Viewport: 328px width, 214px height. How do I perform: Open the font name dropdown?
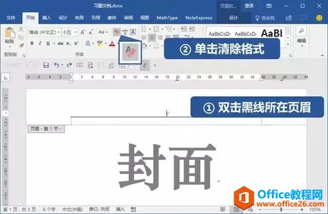(59, 32)
